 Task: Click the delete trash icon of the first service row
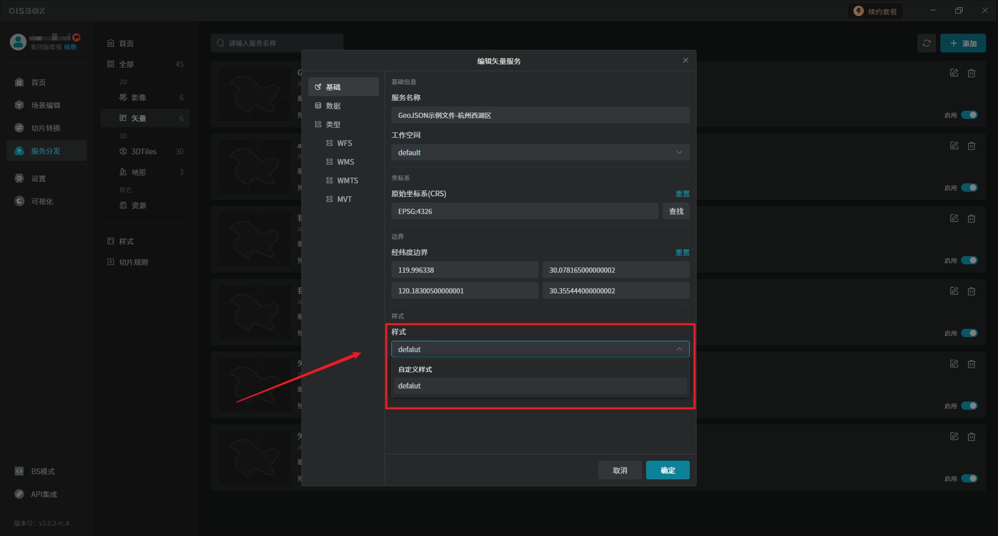click(971, 73)
